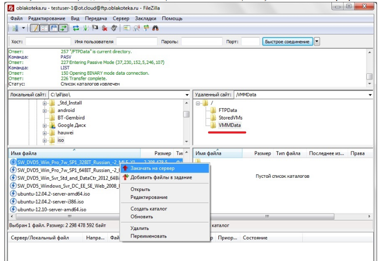
Task: Select the VMMData remote folder
Action: click(x=230, y=126)
